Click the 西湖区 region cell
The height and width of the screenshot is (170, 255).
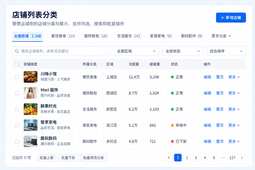(x=112, y=93)
